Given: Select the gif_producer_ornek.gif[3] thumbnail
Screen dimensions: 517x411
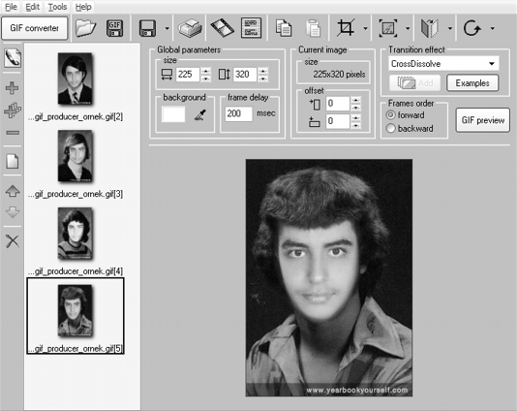Looking at the screenshot, I should (76, 164).
